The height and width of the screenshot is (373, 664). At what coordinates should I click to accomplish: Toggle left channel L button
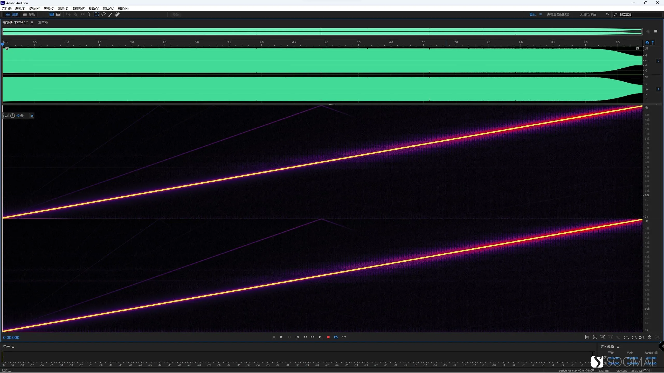coord(658,61)
